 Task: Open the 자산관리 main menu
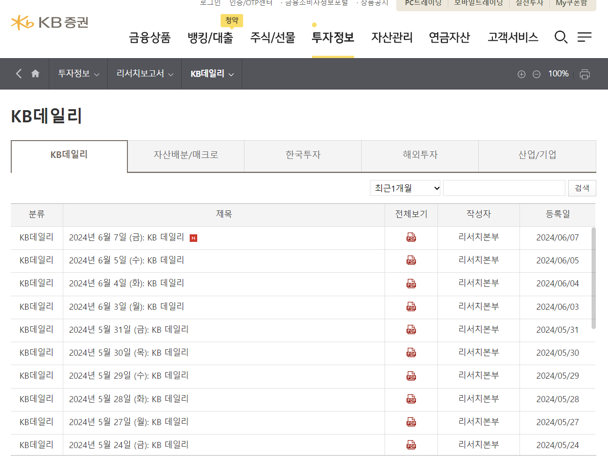click(x=392, y=37)
